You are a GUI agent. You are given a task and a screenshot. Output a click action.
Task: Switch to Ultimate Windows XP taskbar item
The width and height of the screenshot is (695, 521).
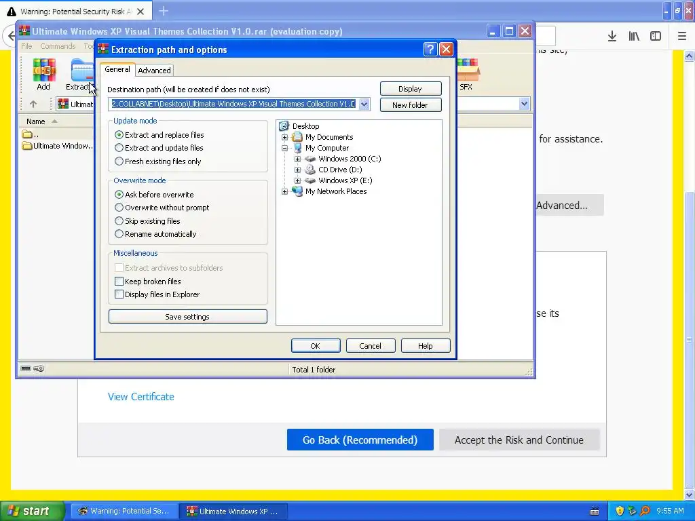pyautogui.click(x=233, y=512)
